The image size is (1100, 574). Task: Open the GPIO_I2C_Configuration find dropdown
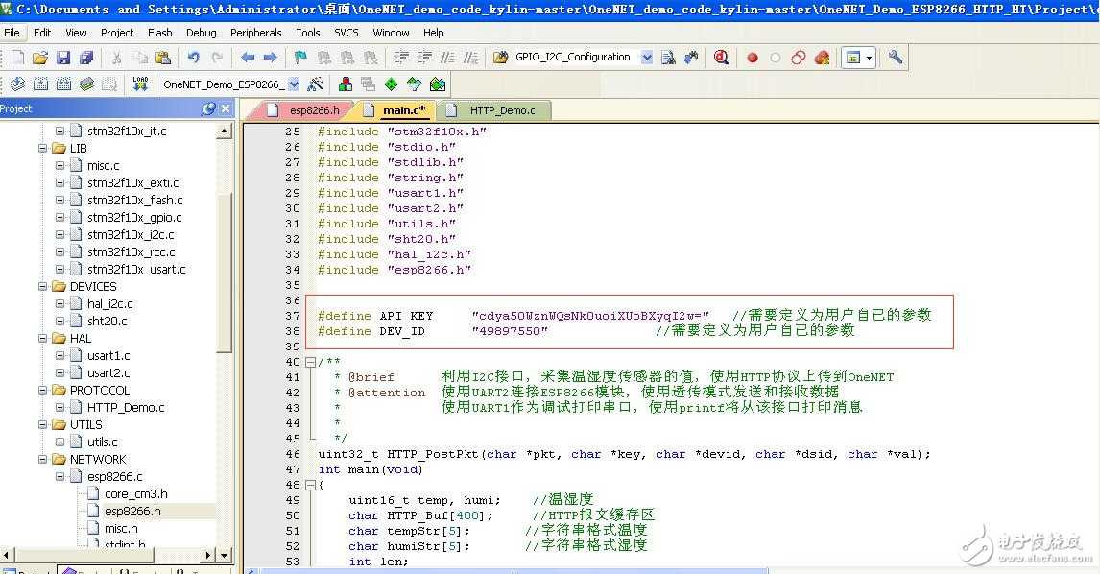click(647, 58)
